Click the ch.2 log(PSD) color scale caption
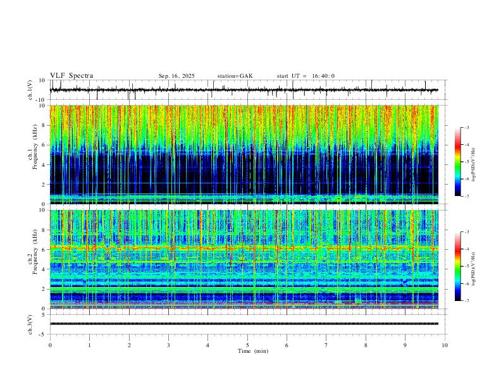The image size is (501, 387). point(474,269)
